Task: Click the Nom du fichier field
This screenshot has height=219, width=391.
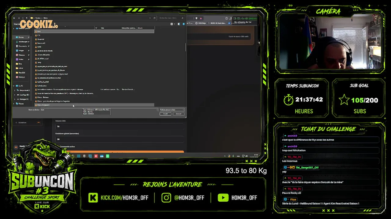Action: coord(99,110)
